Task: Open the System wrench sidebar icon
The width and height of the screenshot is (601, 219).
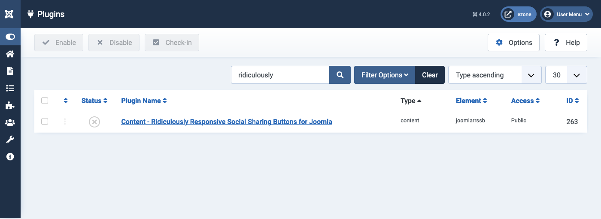Action: coord(10,139)
